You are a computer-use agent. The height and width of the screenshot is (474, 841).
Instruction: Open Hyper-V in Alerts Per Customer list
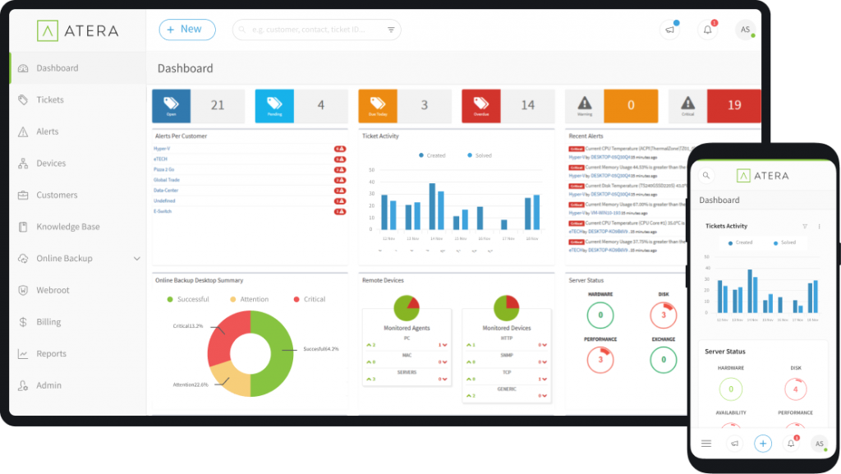click(x=162, y=149)
